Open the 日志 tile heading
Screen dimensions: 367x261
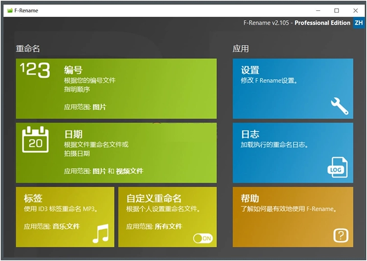point(250,134)
